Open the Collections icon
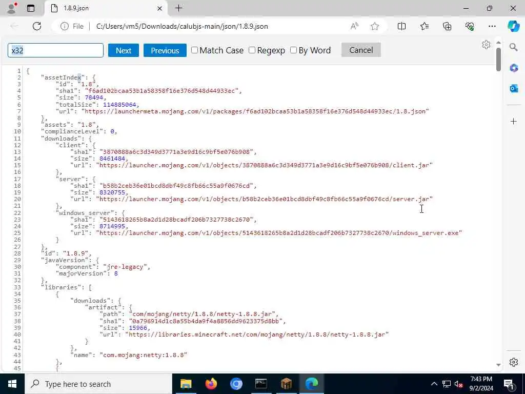 447,26
